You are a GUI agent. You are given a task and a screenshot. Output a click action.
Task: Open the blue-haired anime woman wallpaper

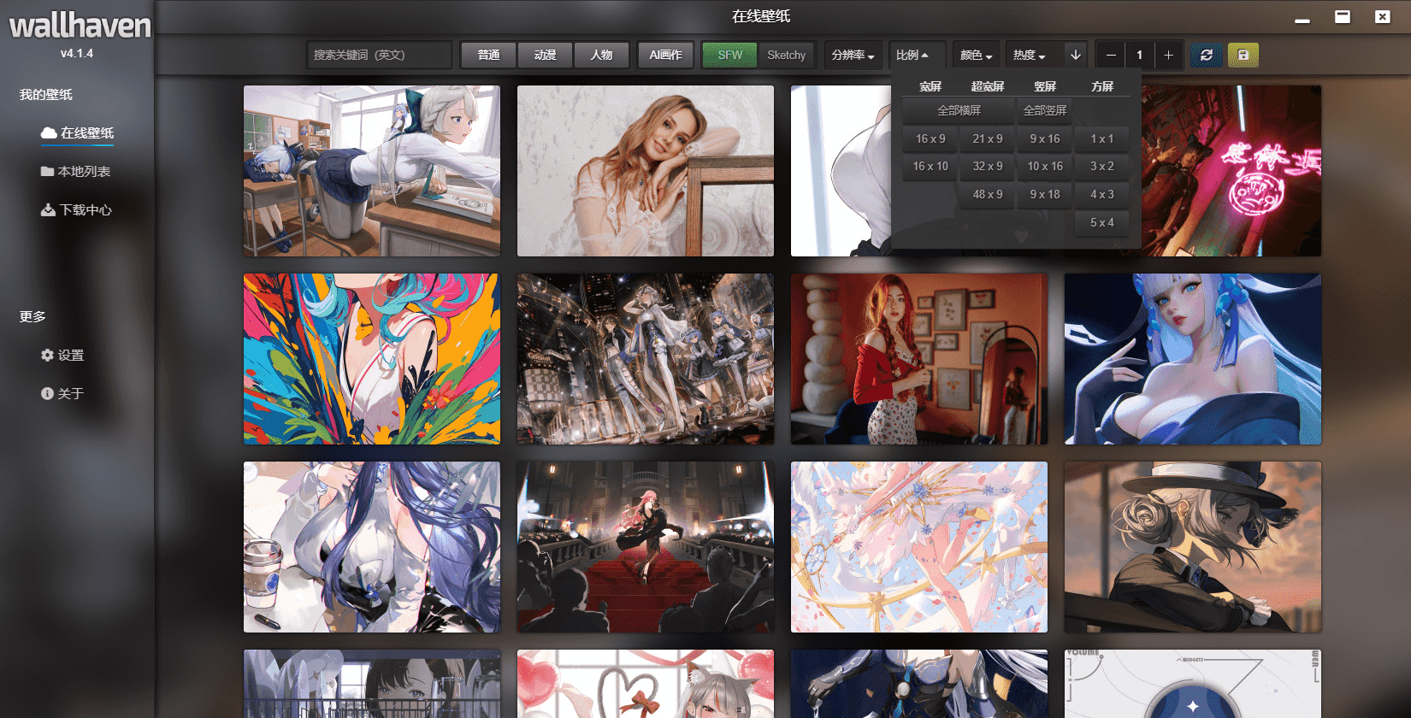pyautogui.click(x=1193, y=359)
